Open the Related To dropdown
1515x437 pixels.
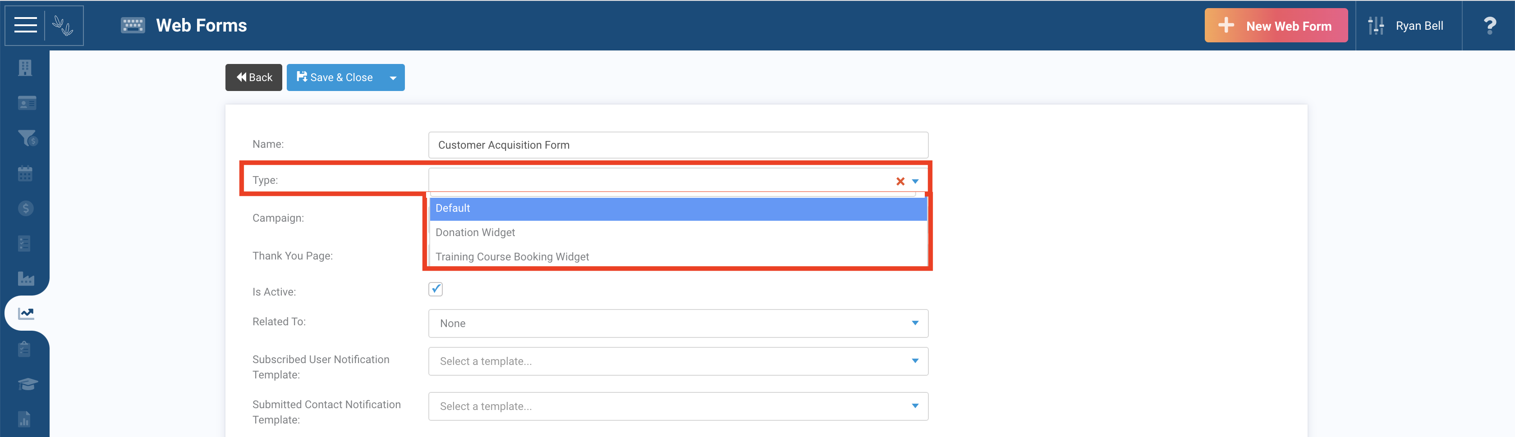point(678,323)
